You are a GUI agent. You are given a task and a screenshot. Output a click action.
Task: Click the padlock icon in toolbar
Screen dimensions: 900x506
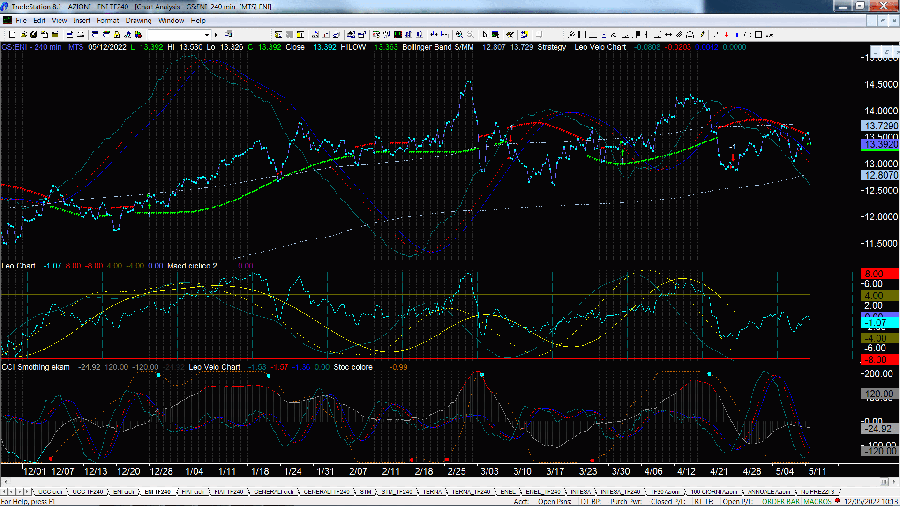pyautogui.click(x=117, y=35)
